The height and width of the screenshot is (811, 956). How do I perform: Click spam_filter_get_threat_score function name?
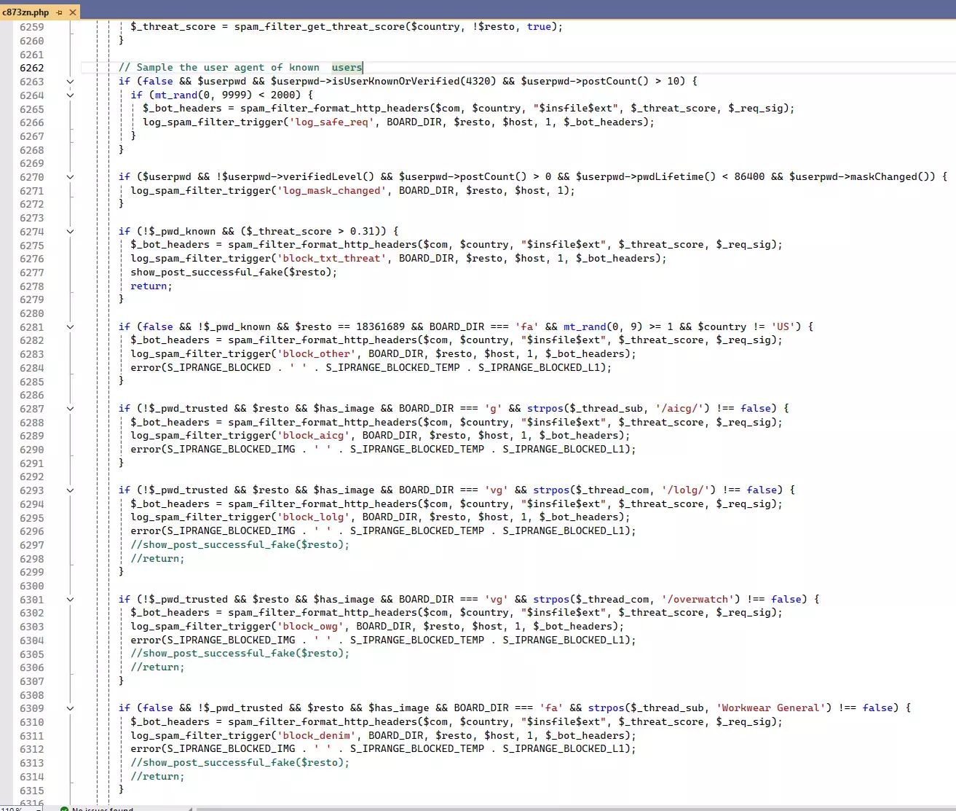point(320,26)
